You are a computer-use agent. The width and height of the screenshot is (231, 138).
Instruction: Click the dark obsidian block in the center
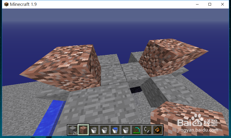(136, 90)
